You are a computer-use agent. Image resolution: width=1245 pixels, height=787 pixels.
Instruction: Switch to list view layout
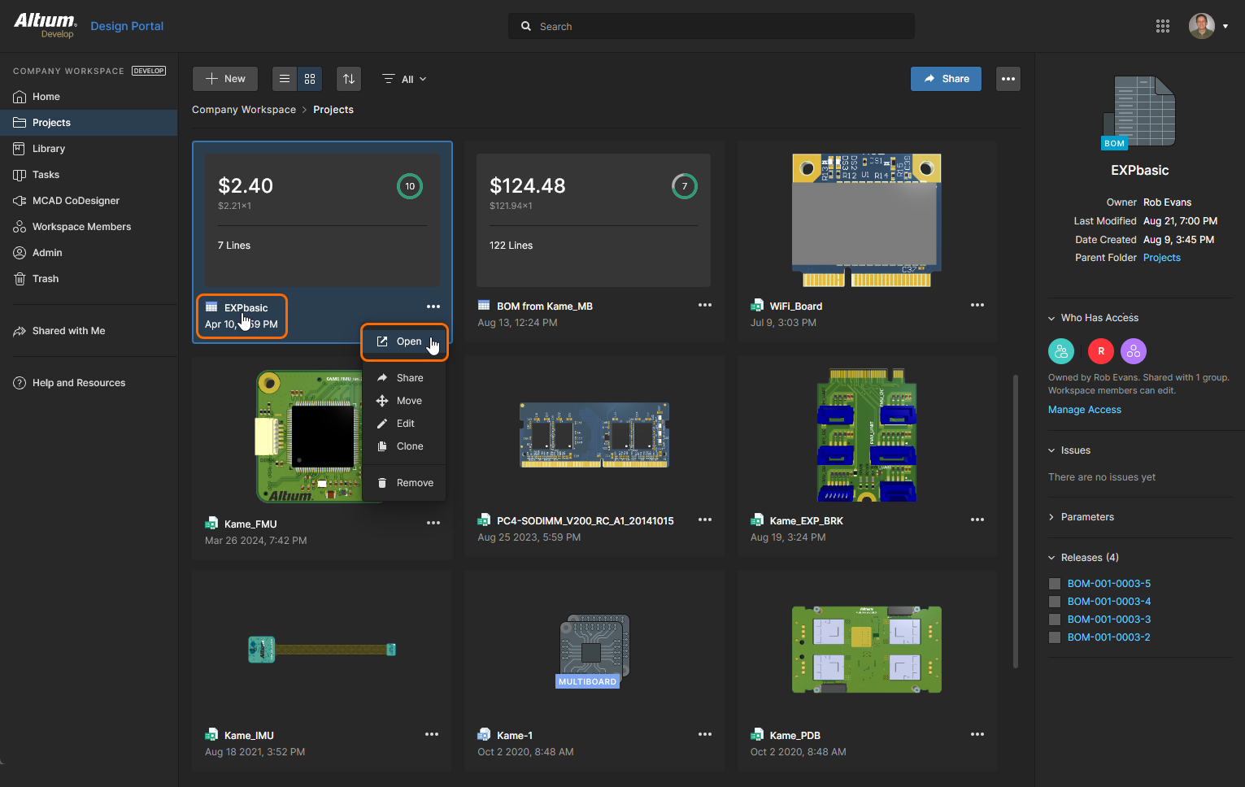coord(285,79)
